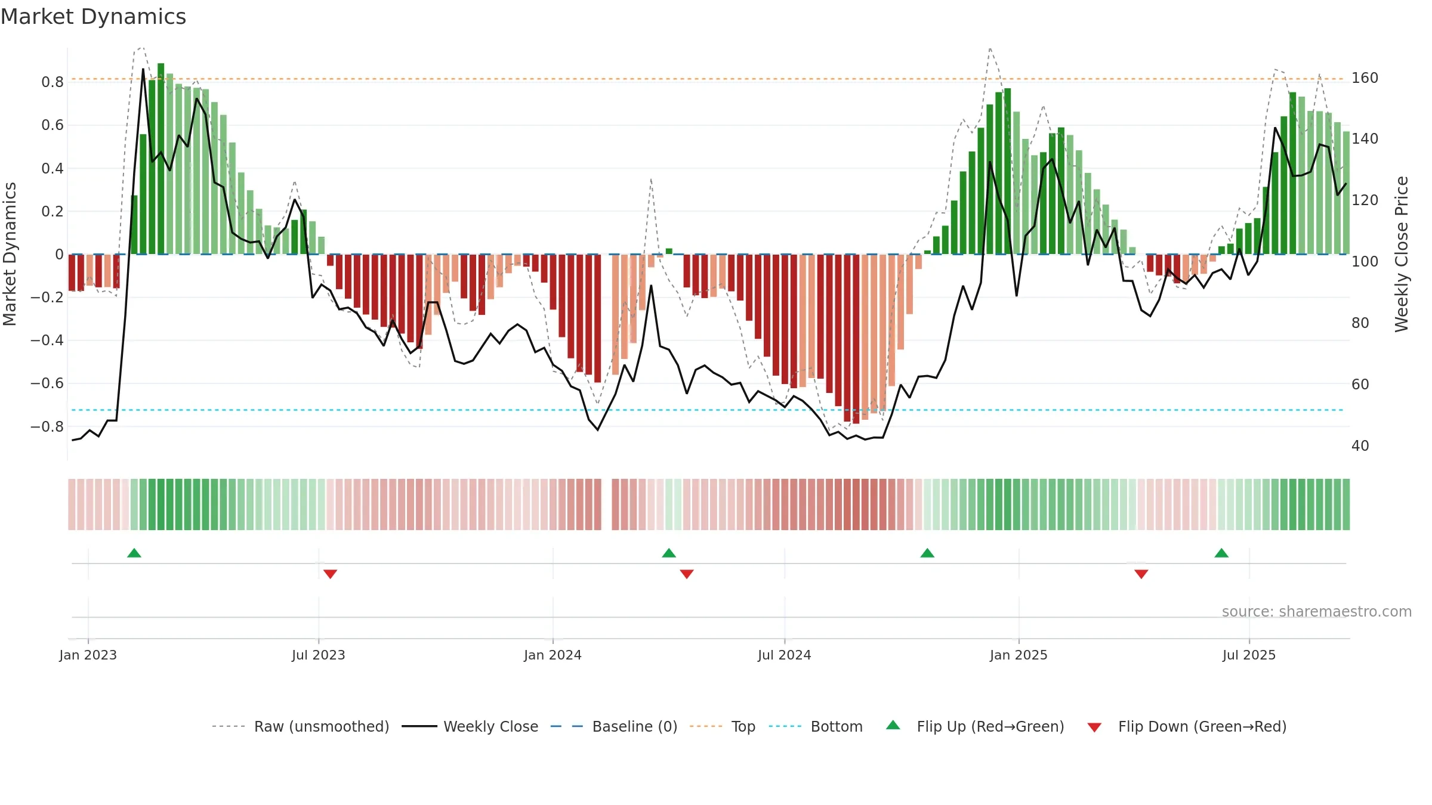Toggle the Raw (unsmoothed) legend entry

(x=300, y=726)
